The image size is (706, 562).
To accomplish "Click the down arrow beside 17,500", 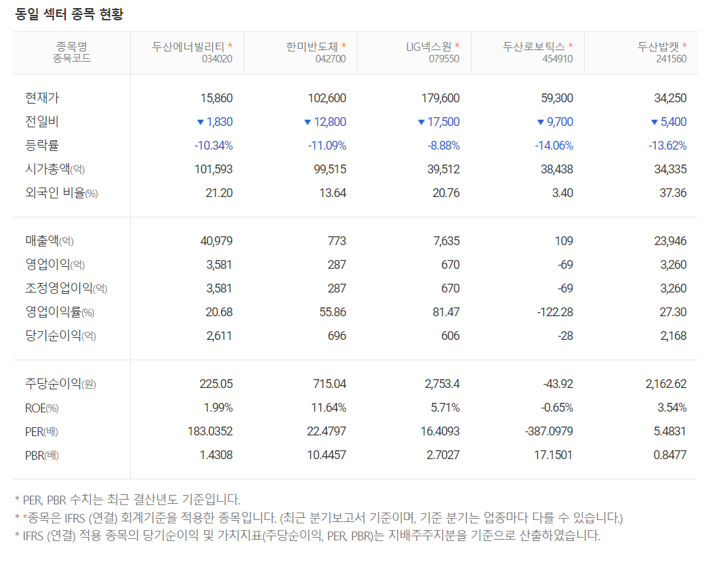I will 421,122.
